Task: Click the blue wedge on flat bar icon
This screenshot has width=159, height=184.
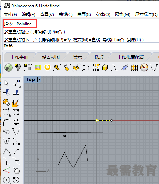Action: click(x=16, y=93)
